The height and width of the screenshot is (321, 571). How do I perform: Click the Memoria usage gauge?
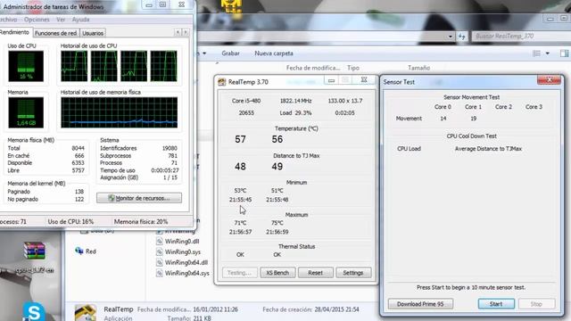(x=26, y=112)
